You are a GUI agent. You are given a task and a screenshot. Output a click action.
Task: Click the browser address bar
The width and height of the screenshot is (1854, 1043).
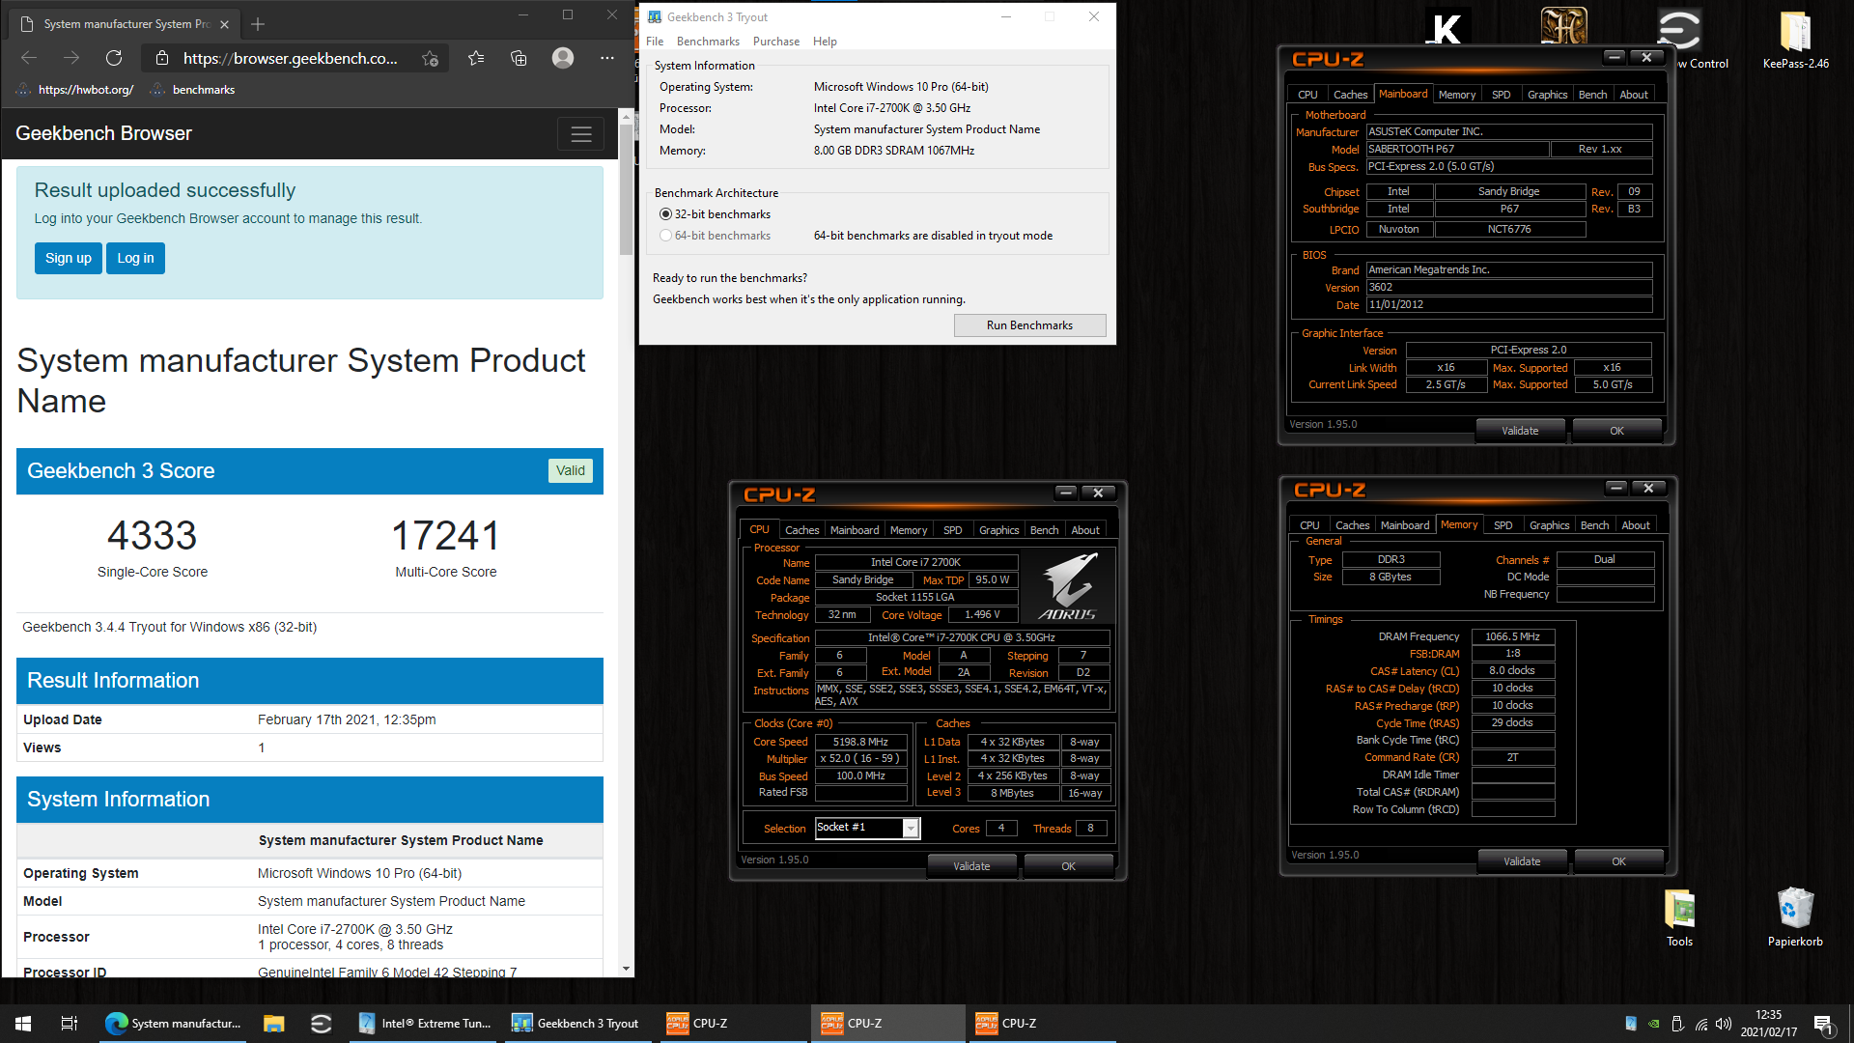(x=290, y=59)
